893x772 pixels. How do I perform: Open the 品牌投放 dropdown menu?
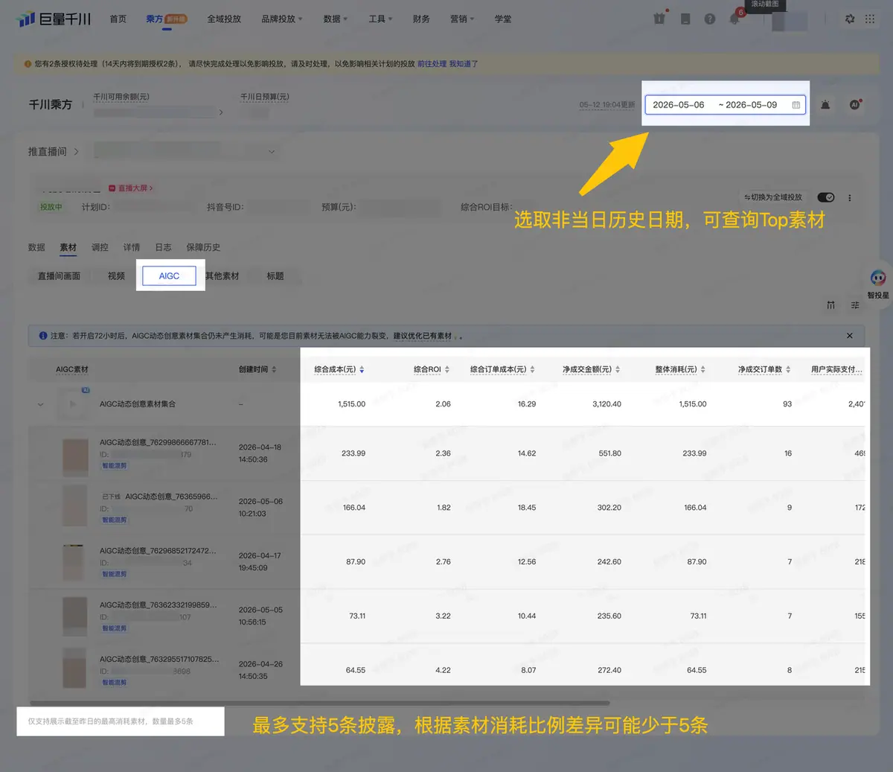pyautogui.click(x=282, y=19)
